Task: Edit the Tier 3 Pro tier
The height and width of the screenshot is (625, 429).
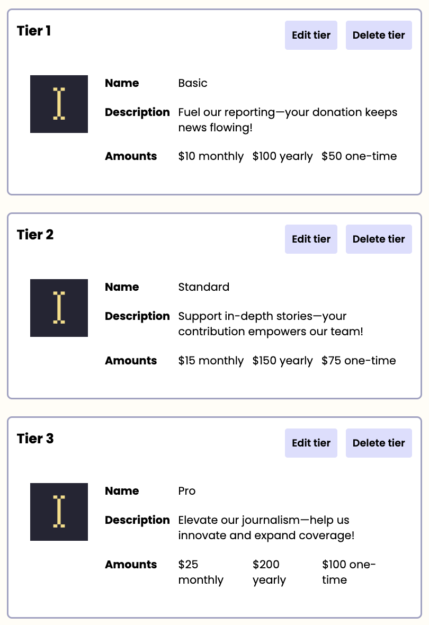Action: point(311,443)
